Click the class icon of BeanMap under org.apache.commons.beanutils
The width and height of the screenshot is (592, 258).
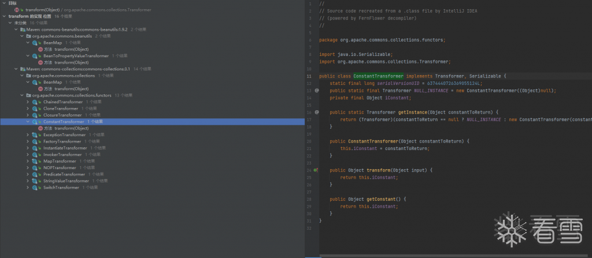point(35,43)
